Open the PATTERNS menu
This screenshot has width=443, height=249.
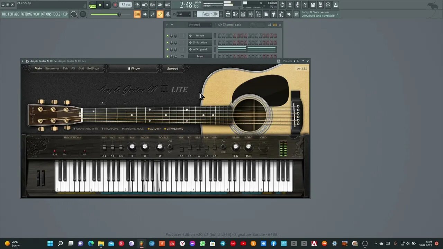tap(26, 14)
